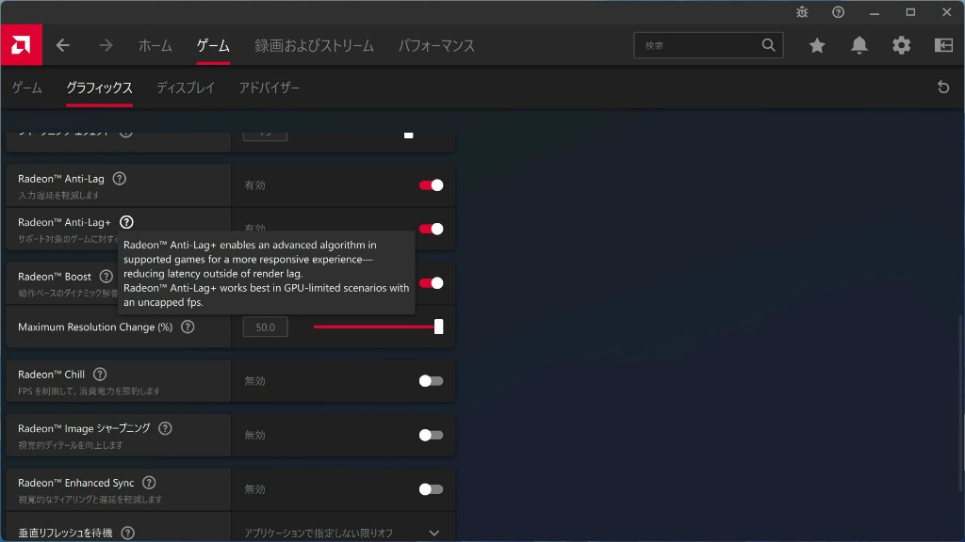
Task: Open settings gear icon
Action: [x=902, y=45]
